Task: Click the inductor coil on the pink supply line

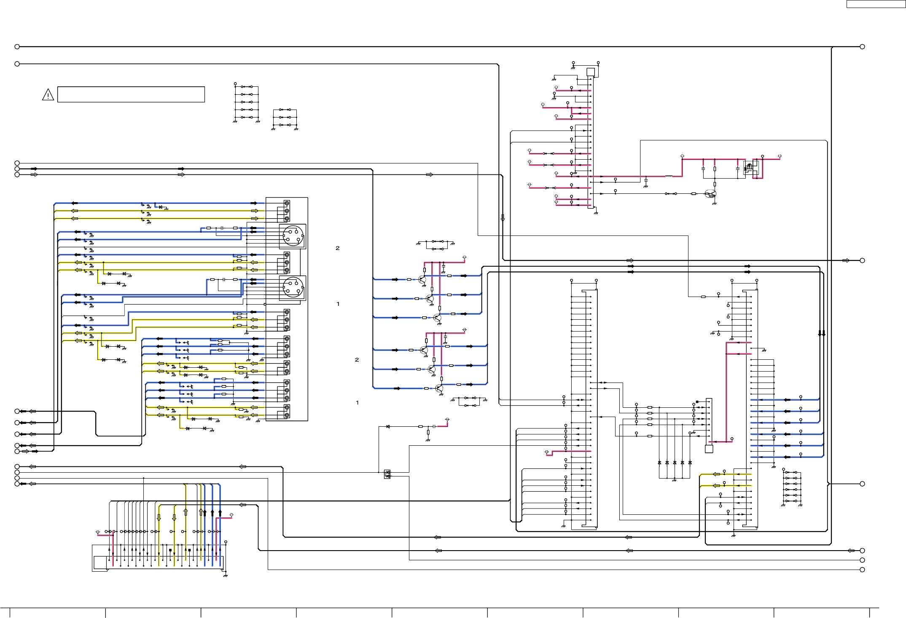Action: coord(669,176)
